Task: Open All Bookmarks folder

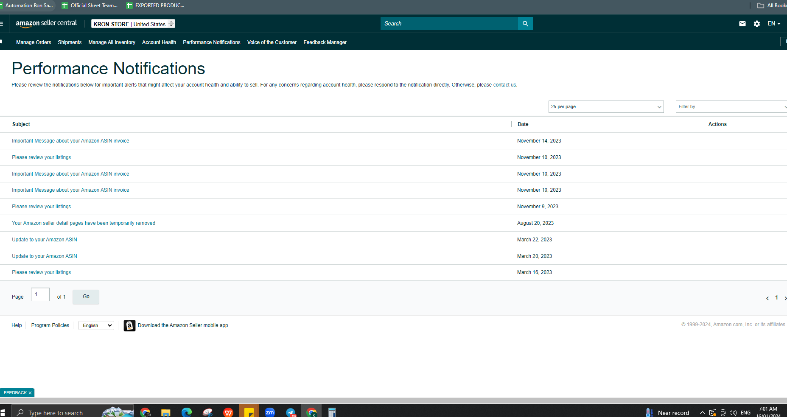Action: 772,6
